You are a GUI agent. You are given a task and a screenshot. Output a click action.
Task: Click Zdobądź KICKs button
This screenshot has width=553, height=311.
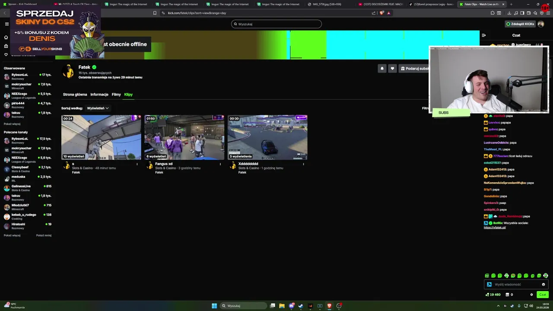coord(520,24)
